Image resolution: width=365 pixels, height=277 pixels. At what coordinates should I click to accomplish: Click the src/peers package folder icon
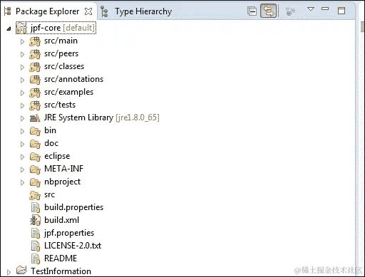point(35,54)
